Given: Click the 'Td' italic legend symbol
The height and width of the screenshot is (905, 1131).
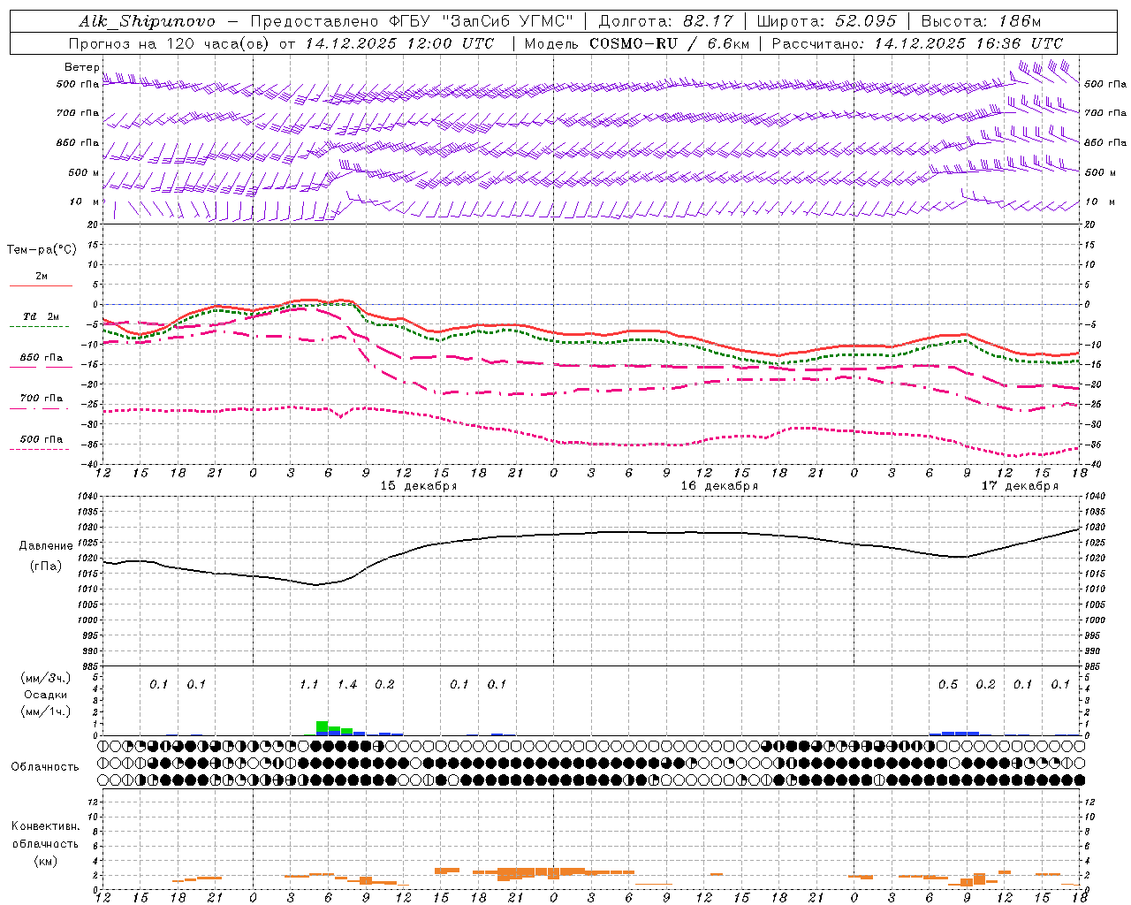Looking at the screenshot, I should (x=30, y=316).
